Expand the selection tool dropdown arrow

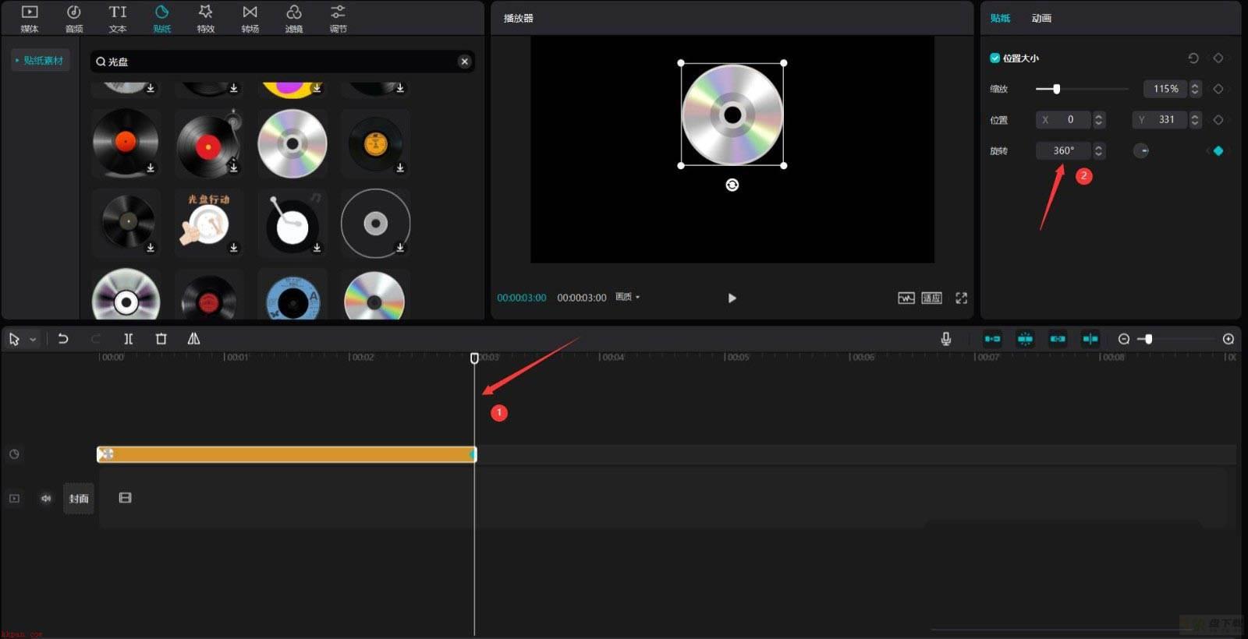tap(33, 340)
